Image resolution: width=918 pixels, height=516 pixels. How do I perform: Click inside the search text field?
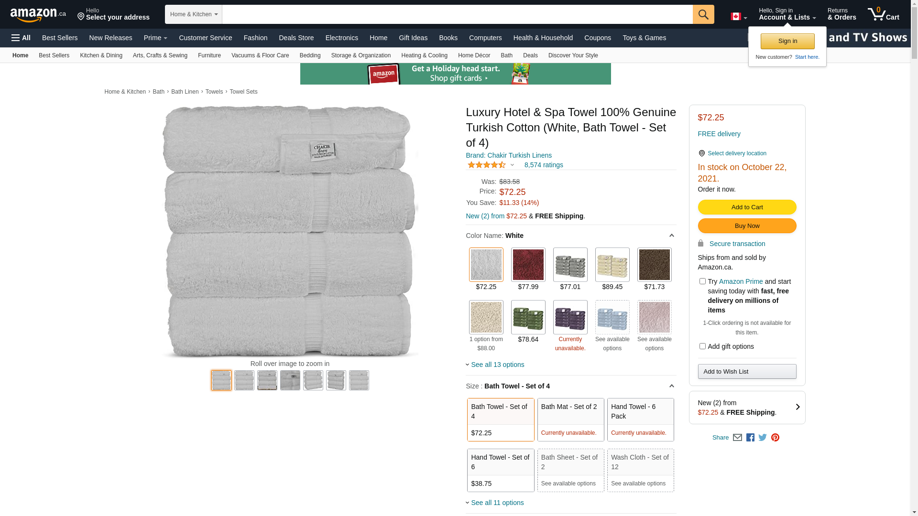point(457,14)
